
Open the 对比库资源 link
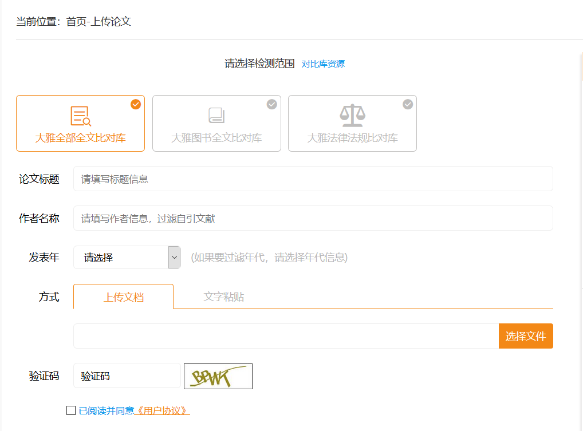click(323, 64)
